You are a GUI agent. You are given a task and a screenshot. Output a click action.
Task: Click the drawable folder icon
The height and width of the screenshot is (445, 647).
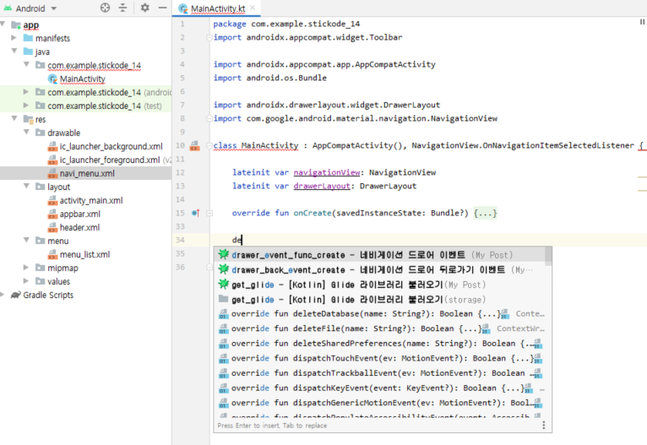(40, 133)
